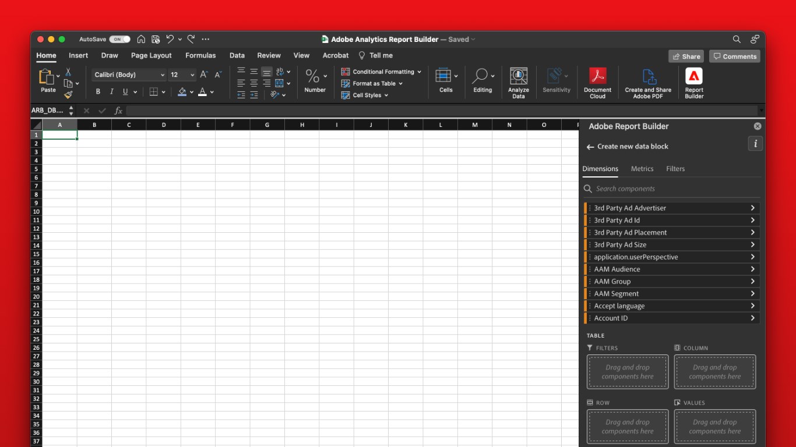Screen dimensions: 796x447
Task: Align text to top
Action: tap(241, 72)
